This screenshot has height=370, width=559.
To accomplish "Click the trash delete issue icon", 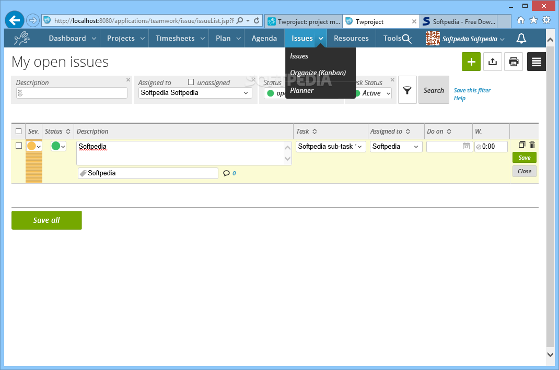I will click(x=532, y=145).
